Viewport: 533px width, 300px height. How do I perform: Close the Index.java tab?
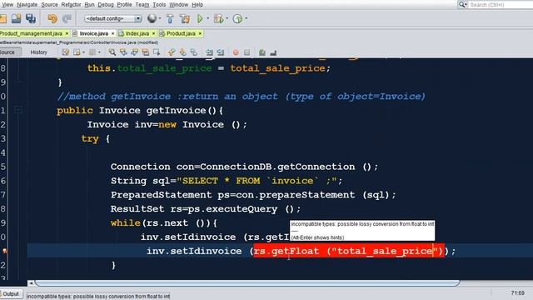pyautogui.click(x=153, y=33)
